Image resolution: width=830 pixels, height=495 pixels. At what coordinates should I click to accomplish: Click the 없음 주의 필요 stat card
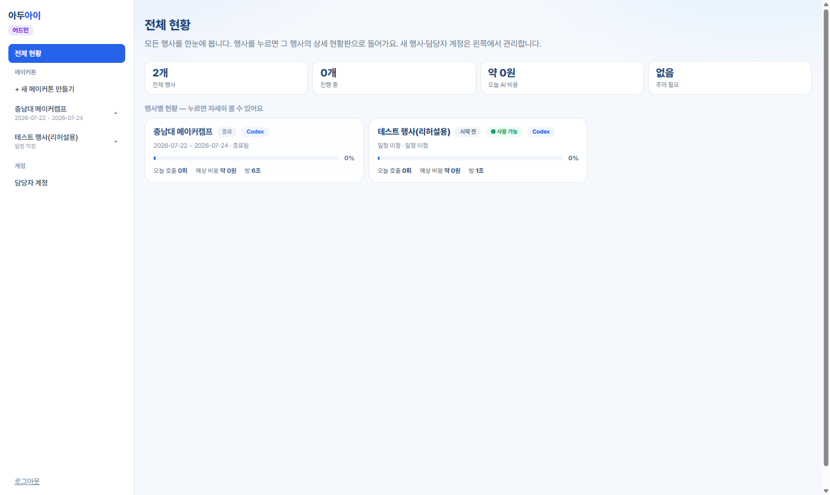click(x=730, y=78)
